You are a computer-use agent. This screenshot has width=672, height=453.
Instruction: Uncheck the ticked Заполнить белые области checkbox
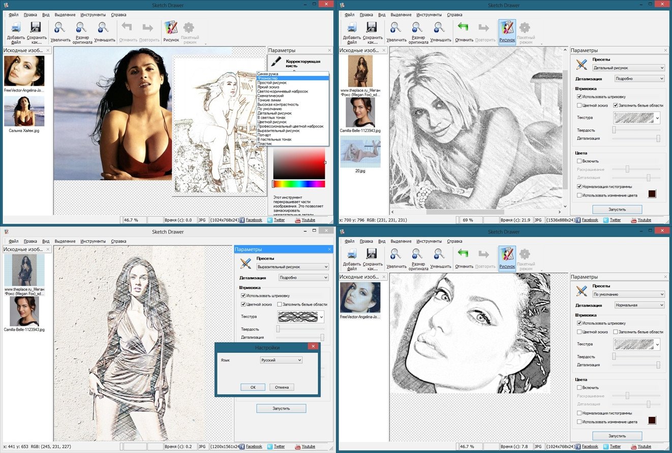616,105
